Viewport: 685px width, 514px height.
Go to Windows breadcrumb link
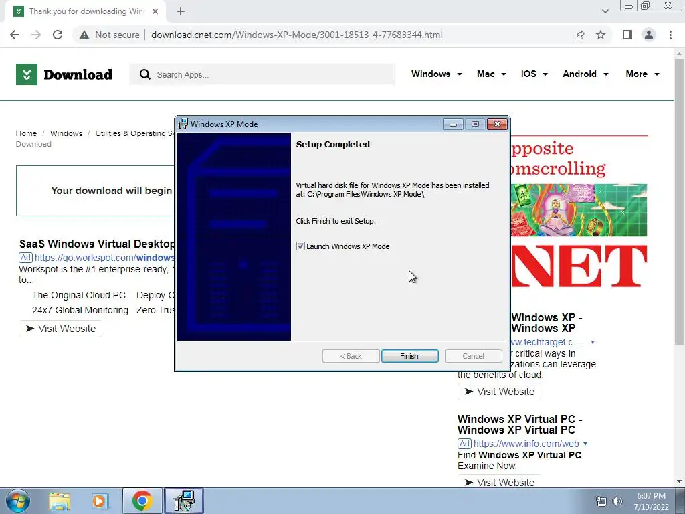coord(66,133)
